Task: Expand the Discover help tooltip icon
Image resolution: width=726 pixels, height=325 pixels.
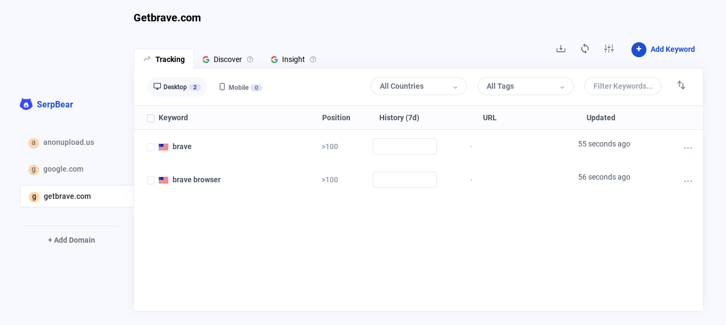Action: [251, 59]
